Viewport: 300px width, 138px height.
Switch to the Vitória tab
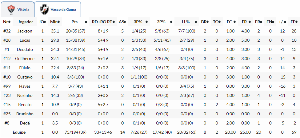click(x=23, y=10)
